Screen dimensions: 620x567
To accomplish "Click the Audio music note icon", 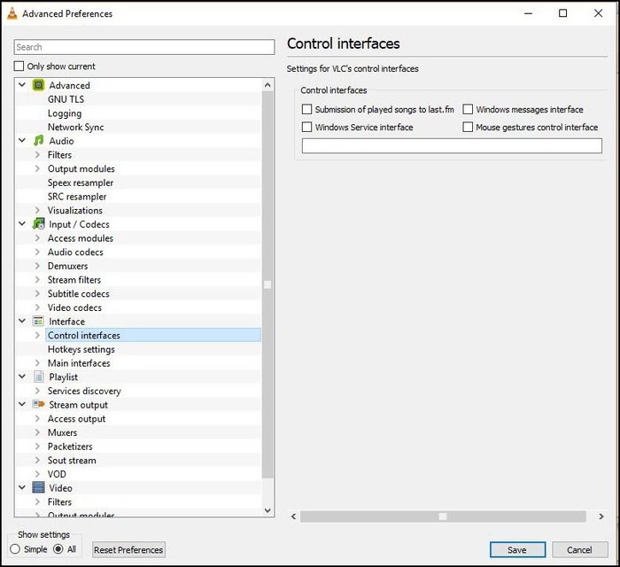I will point(38,141).
